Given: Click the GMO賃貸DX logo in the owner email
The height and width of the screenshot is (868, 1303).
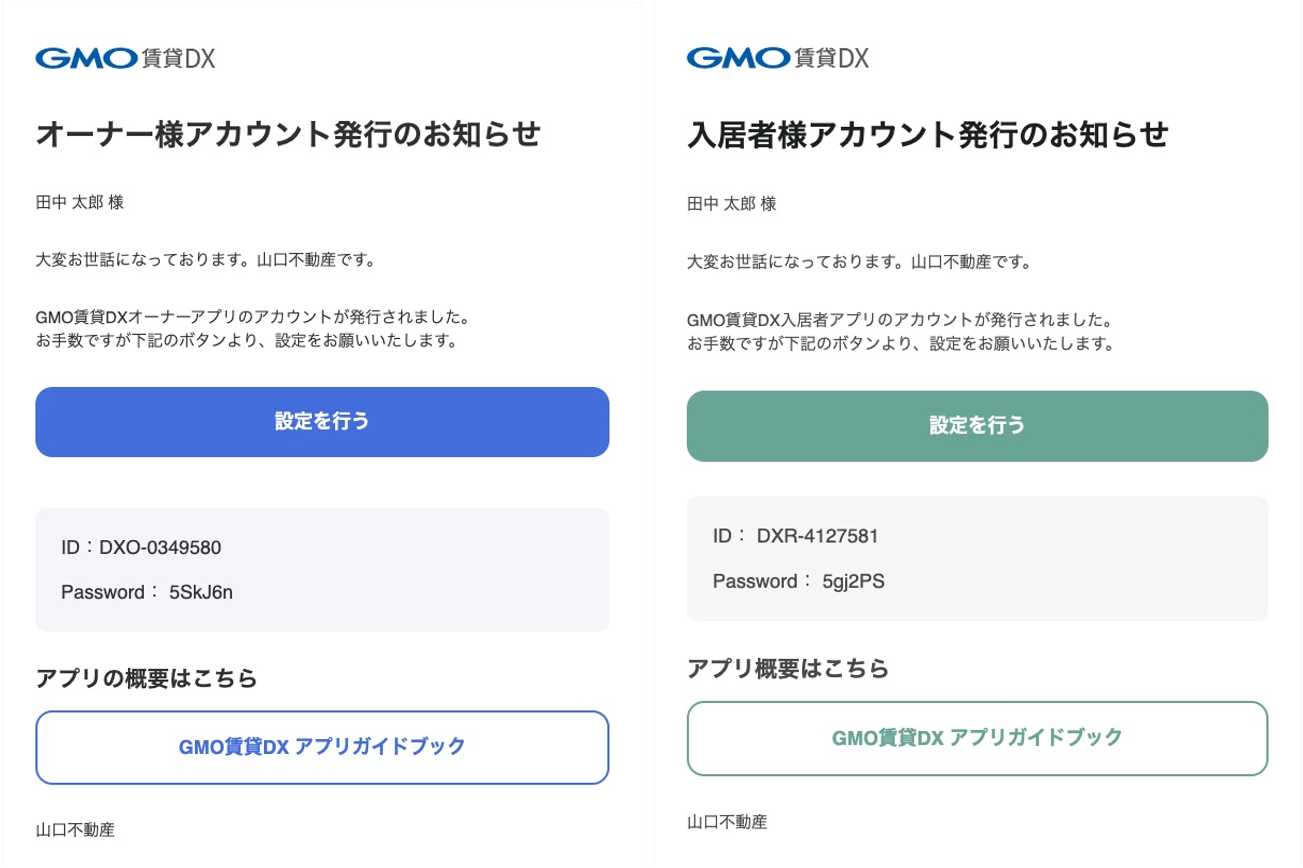Looking at the screenshot, I should point(127,58).
